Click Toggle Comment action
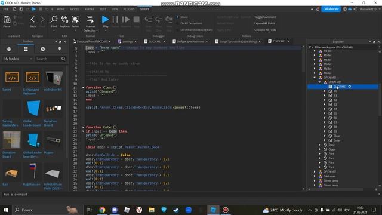Screen dimensions: 382x215 coord(265,17)
